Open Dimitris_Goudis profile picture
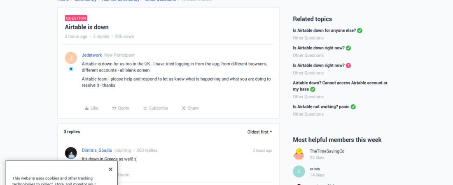Viewport: 453px width, 185px height. (x=71, y=153)
